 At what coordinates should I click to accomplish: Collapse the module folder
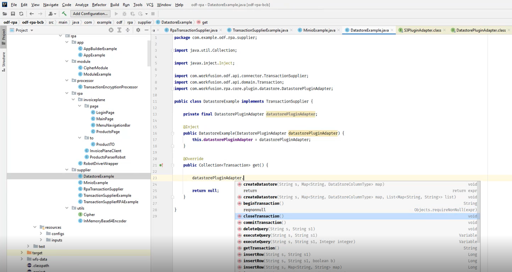point(67,61)
